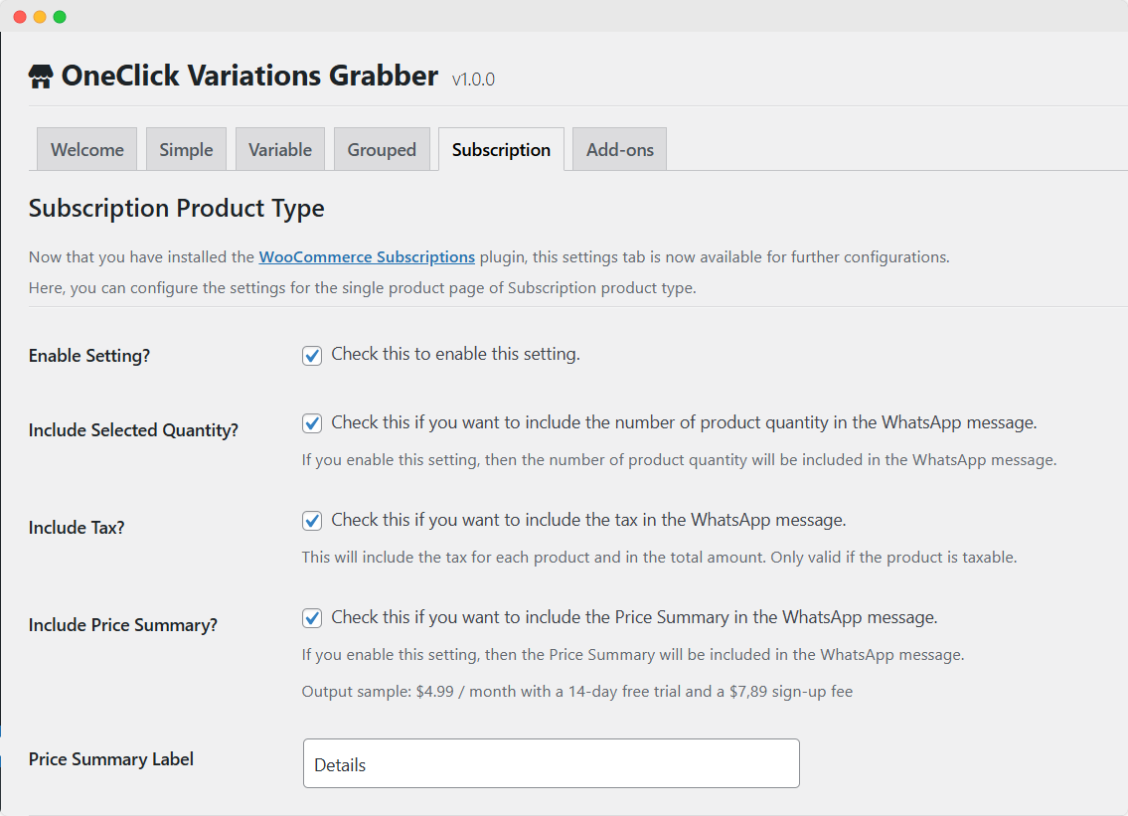Viewport: 1128px width, 816px height.
Task: Toggle the Include Selected Quantity checkbox
Action: pyautogui.click(x=311, y=422)
